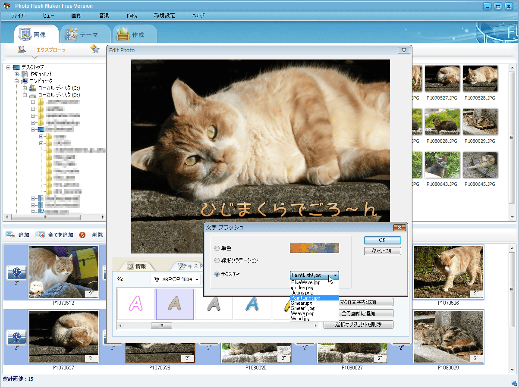Open the PaintLight.jpg texture dropdown
Screen dimensions: 519x388
(335, 275)
